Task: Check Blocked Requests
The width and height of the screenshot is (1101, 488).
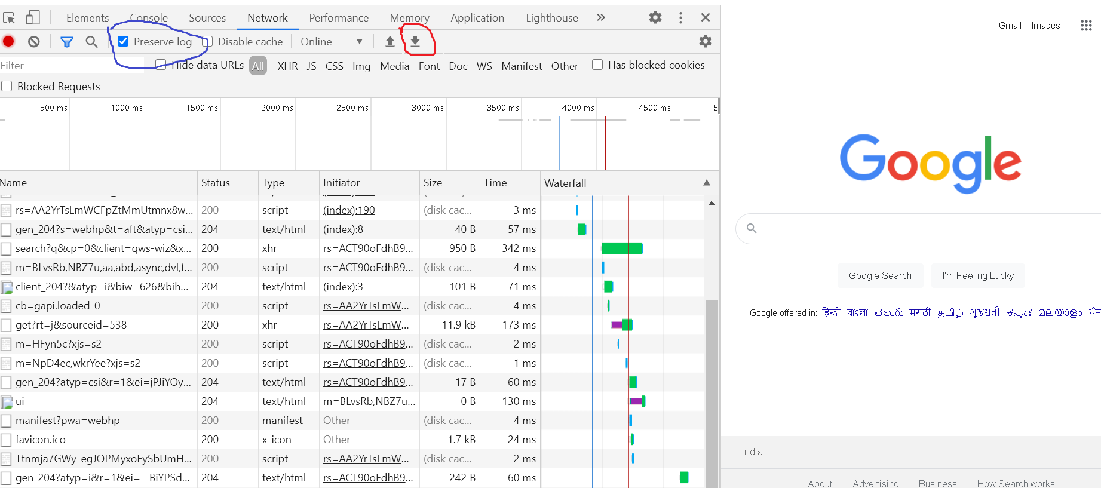Action: (7, 86)
